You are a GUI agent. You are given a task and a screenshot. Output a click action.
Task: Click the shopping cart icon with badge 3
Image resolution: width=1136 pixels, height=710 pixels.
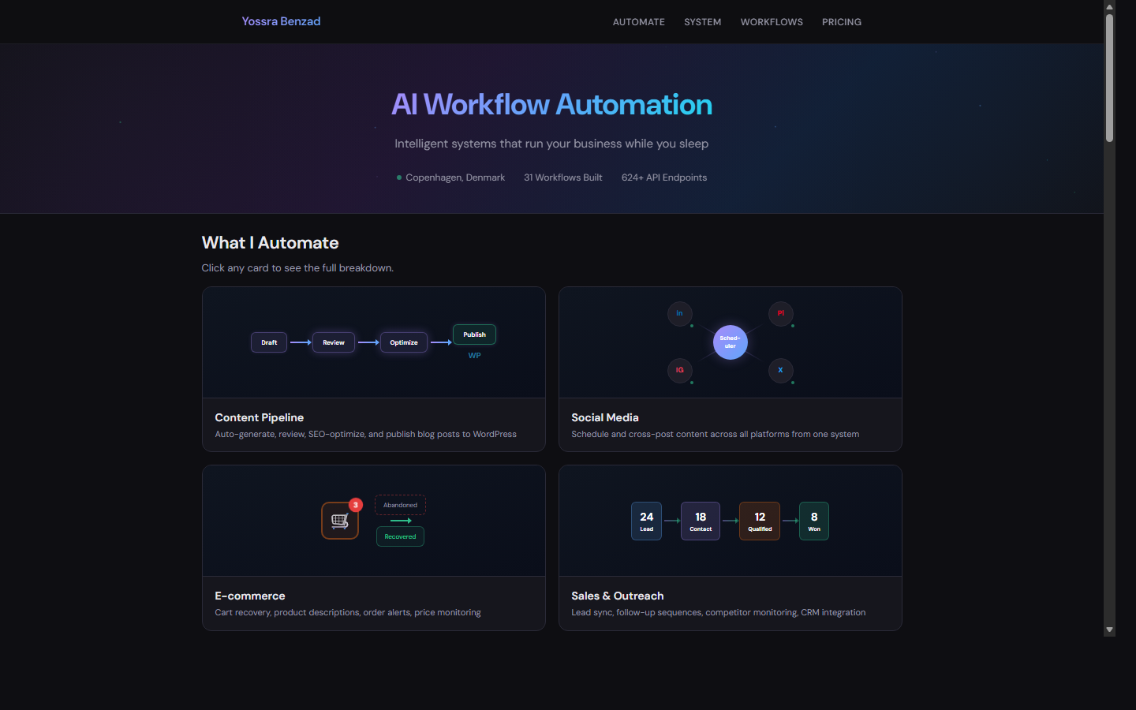339,521
